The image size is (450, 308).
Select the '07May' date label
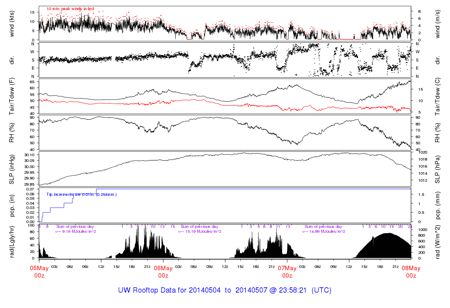tap(287, 268)
